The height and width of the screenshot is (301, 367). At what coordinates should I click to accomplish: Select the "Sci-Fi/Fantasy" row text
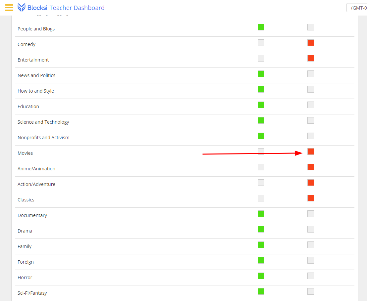tap(32, 293)
